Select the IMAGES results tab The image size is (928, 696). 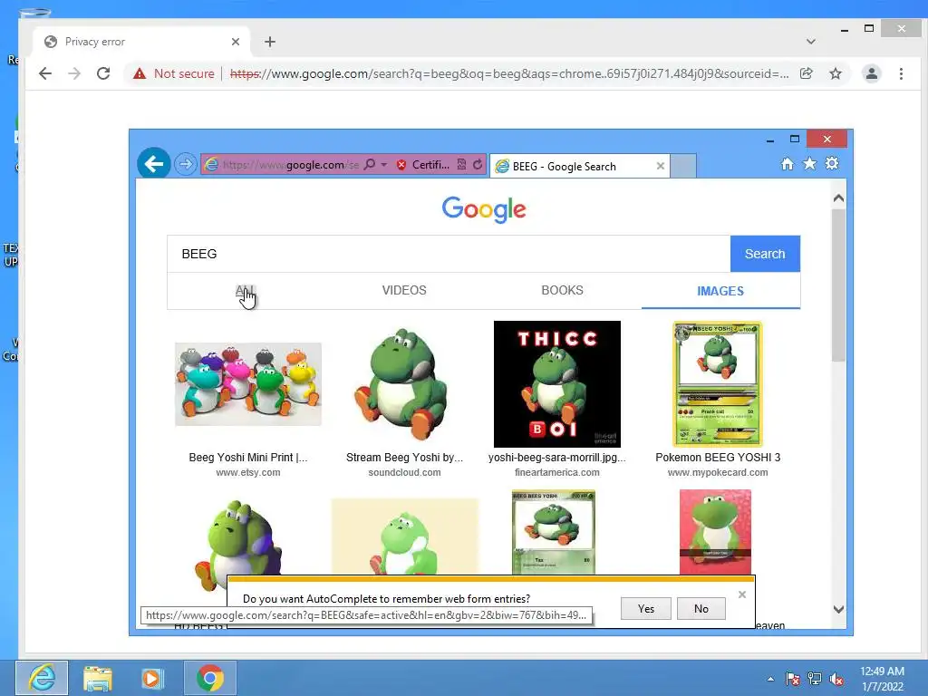point(720,291)
